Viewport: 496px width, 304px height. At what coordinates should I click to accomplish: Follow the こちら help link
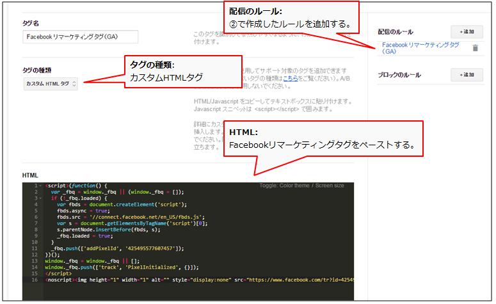click(x=291, y=78)
